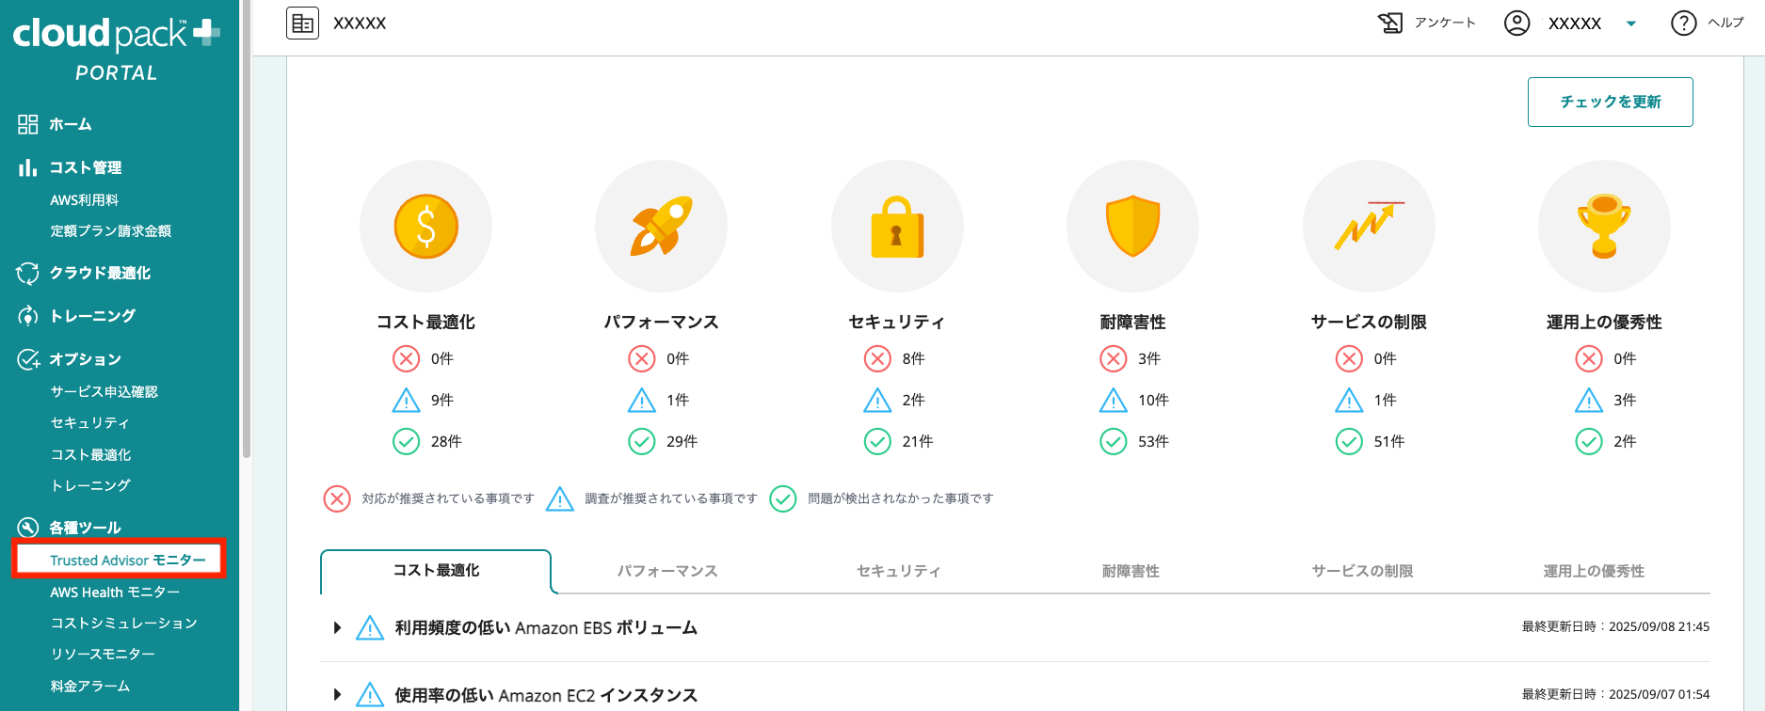Click the document icon beside the account name
Image resolution: width=1765 pixels, height=711 pixels.
(x=303, y=23)
